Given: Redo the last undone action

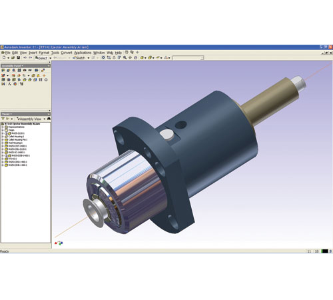Looking at the screenshot, I should click(x=31, y=57).
